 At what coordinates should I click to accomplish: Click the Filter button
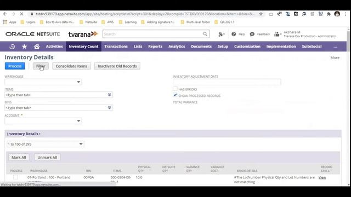(41, 66)
